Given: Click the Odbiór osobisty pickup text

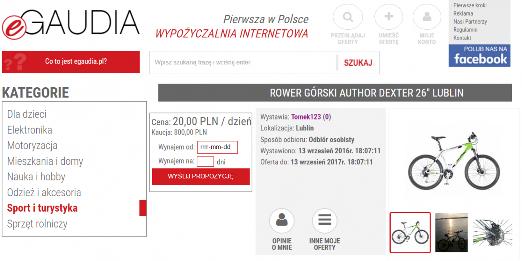Looking at the screenshot, I should [332, 139].
